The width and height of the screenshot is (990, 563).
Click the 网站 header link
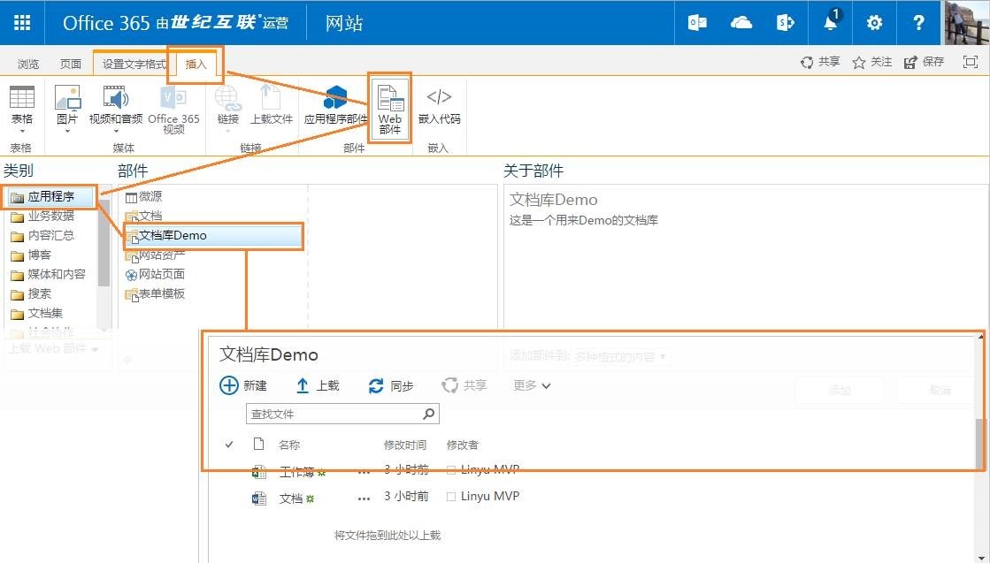click(344, 23)
